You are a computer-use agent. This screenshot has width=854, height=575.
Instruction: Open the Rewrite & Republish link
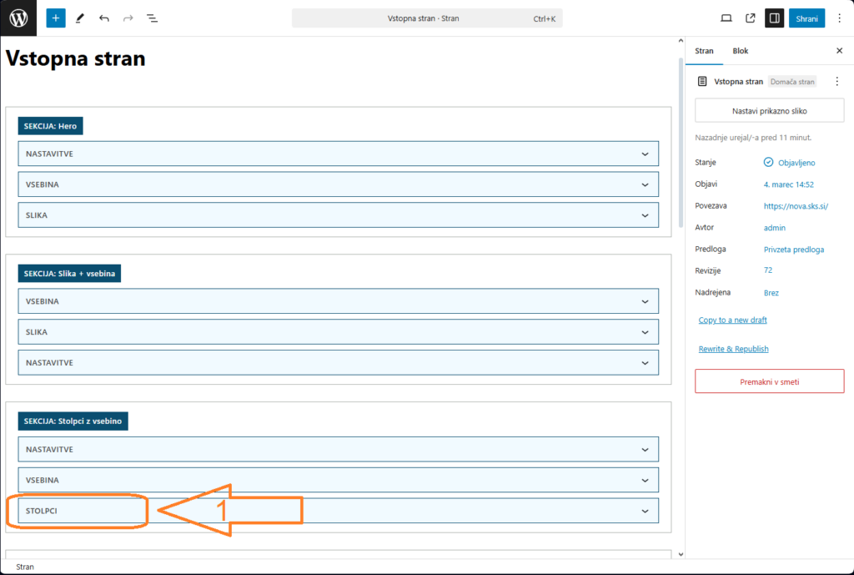[733, 349]
